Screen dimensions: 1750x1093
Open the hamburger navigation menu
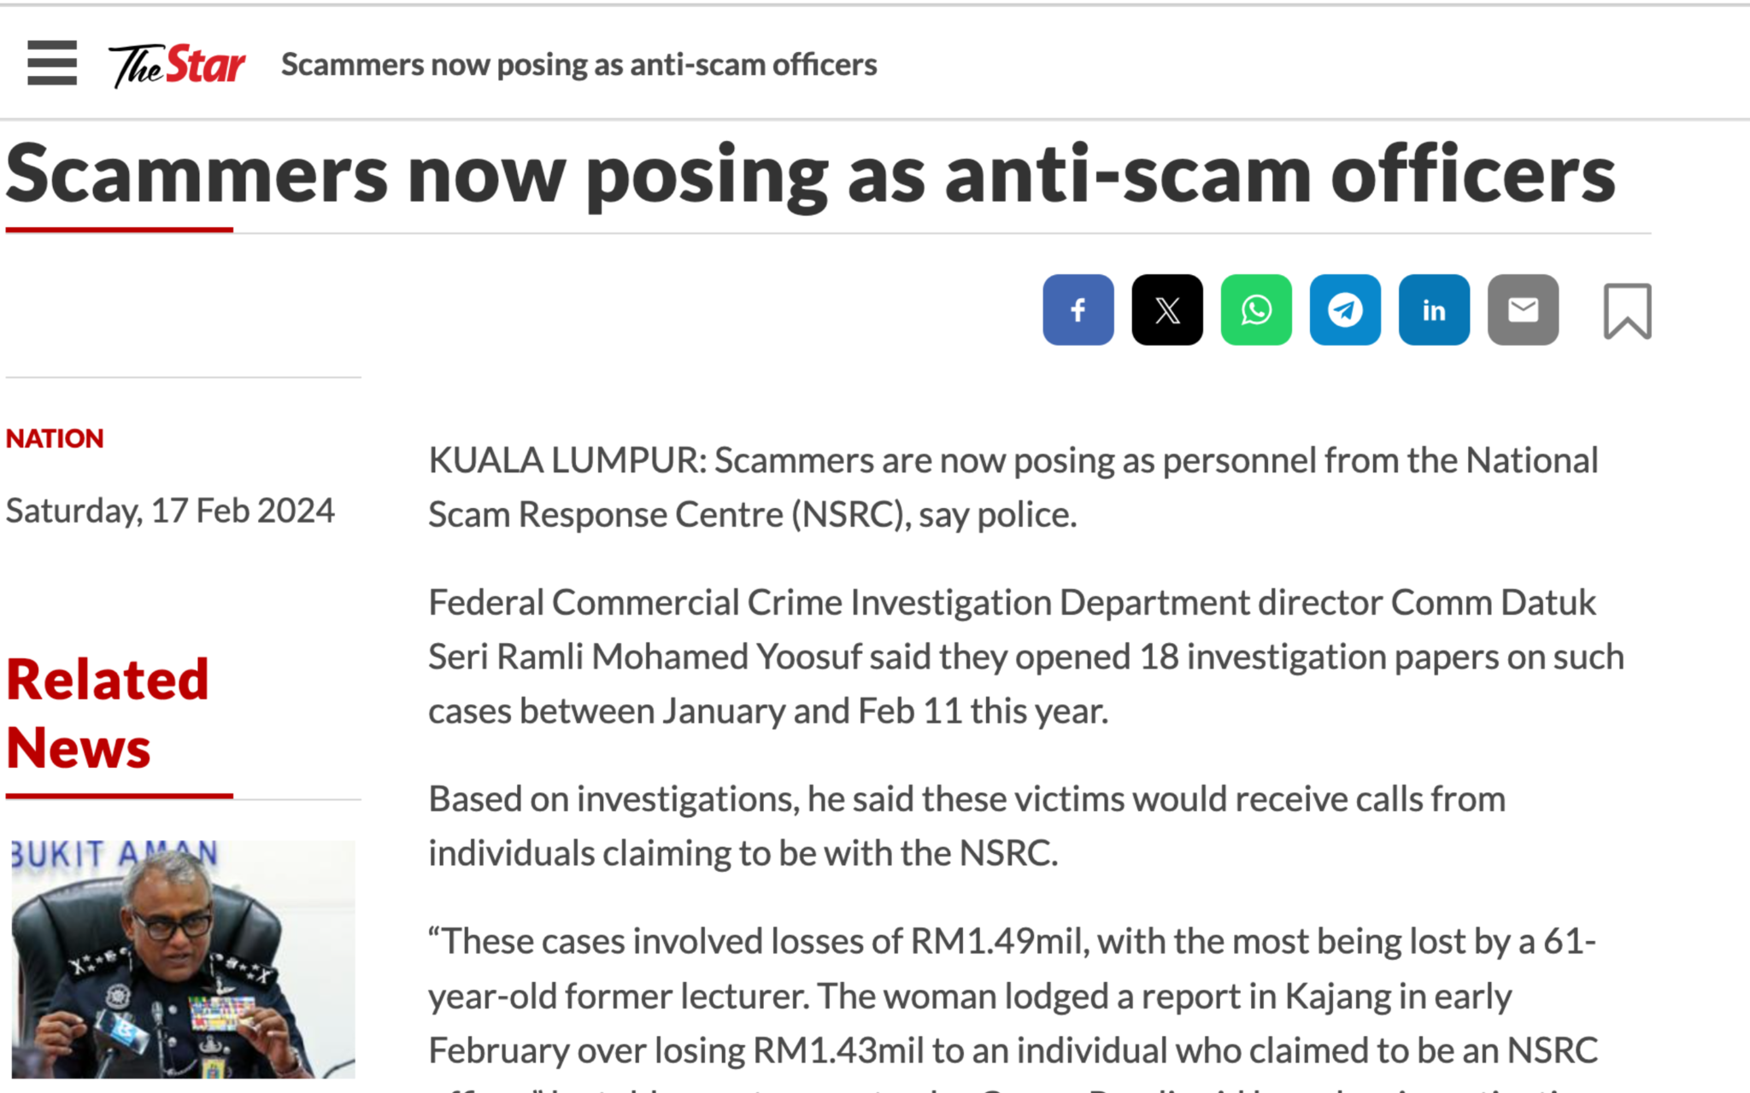(x=52, y=63)
